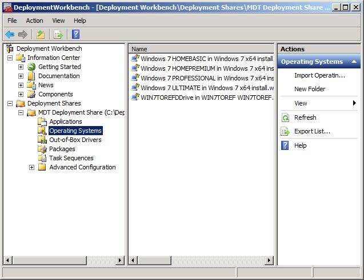Collapse the Operating Systems actions section
This screenshot has height=280, width=364.
(x=354, y=62)
